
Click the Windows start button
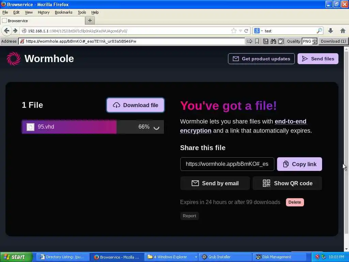(16, 257)
